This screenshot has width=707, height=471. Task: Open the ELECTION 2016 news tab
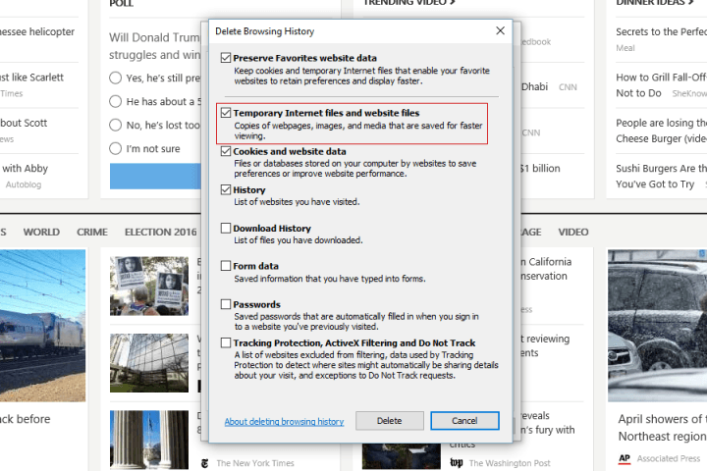pyautogui.click(x=161, y=232)
